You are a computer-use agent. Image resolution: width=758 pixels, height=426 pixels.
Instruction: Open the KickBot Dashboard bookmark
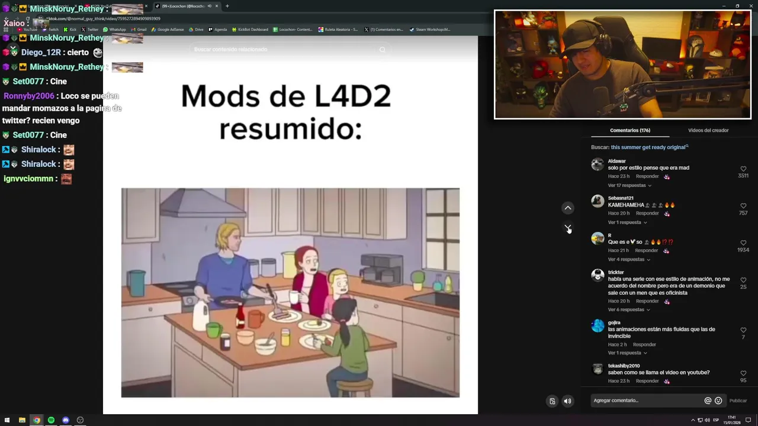[250, 29]
